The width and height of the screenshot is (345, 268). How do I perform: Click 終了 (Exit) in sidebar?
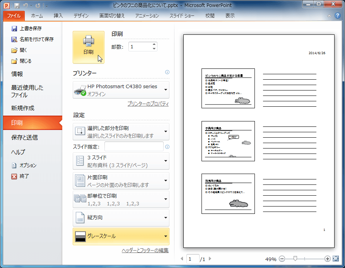tap(20, 176)
